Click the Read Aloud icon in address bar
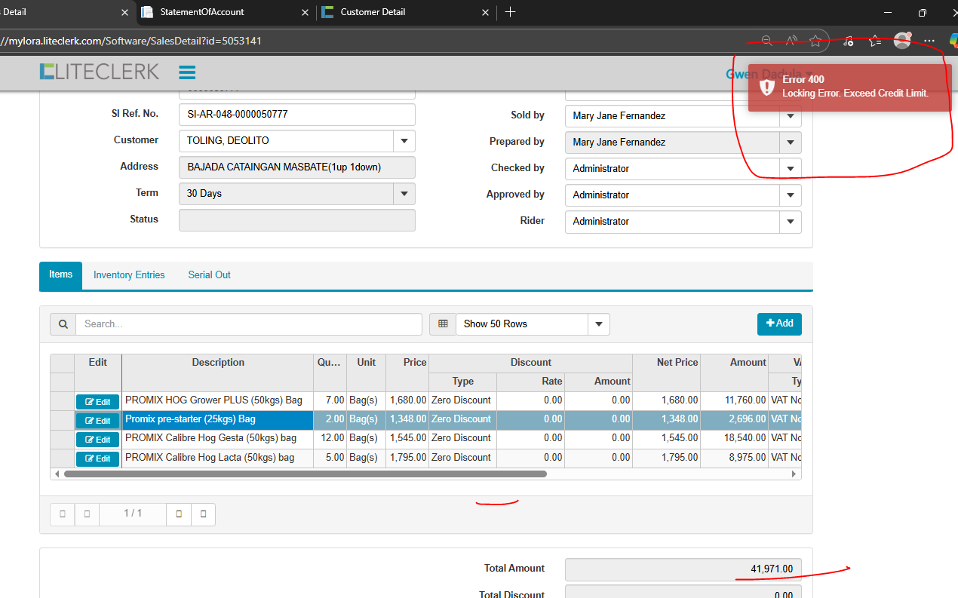Screen dimensions: 958x598 pos(791,41)
